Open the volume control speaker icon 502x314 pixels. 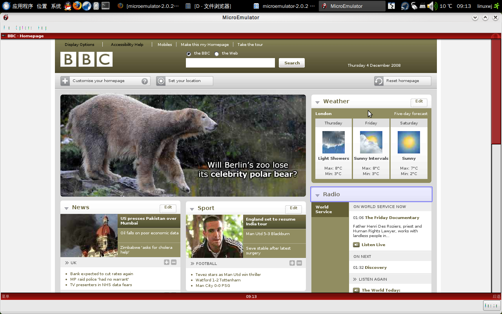pos(432,6)
